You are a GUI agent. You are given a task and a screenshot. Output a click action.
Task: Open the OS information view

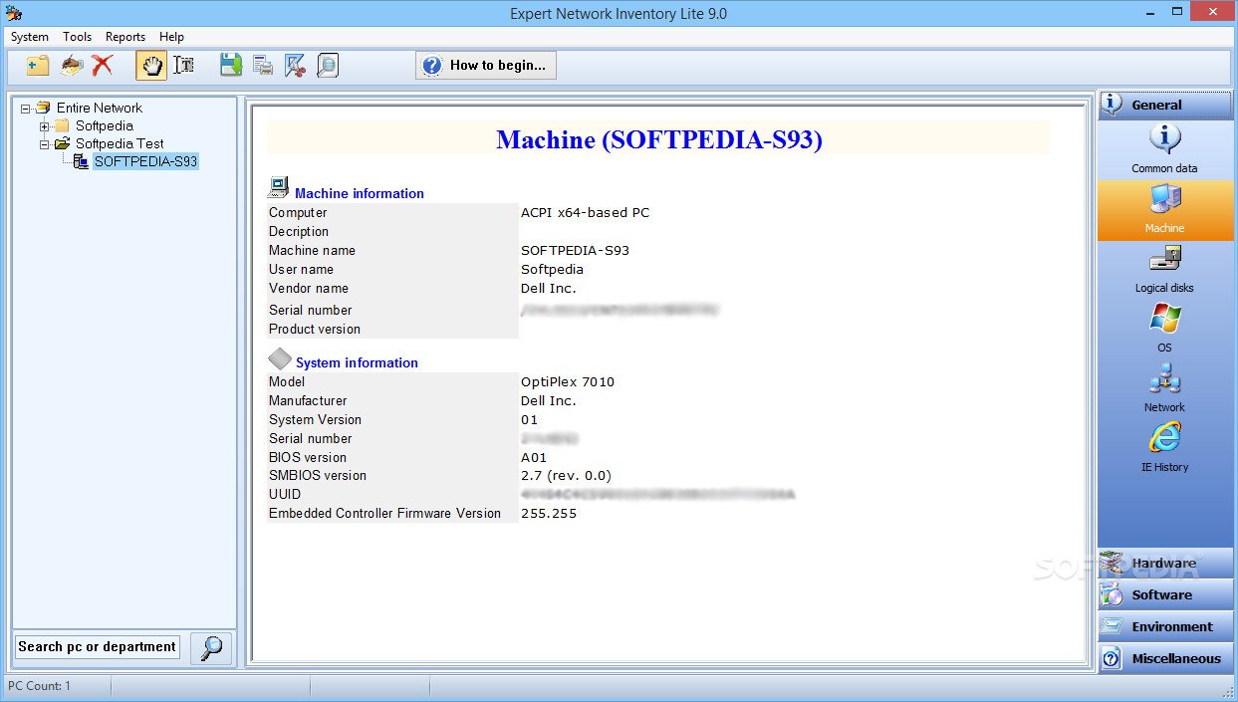[x=1164, y=329]
